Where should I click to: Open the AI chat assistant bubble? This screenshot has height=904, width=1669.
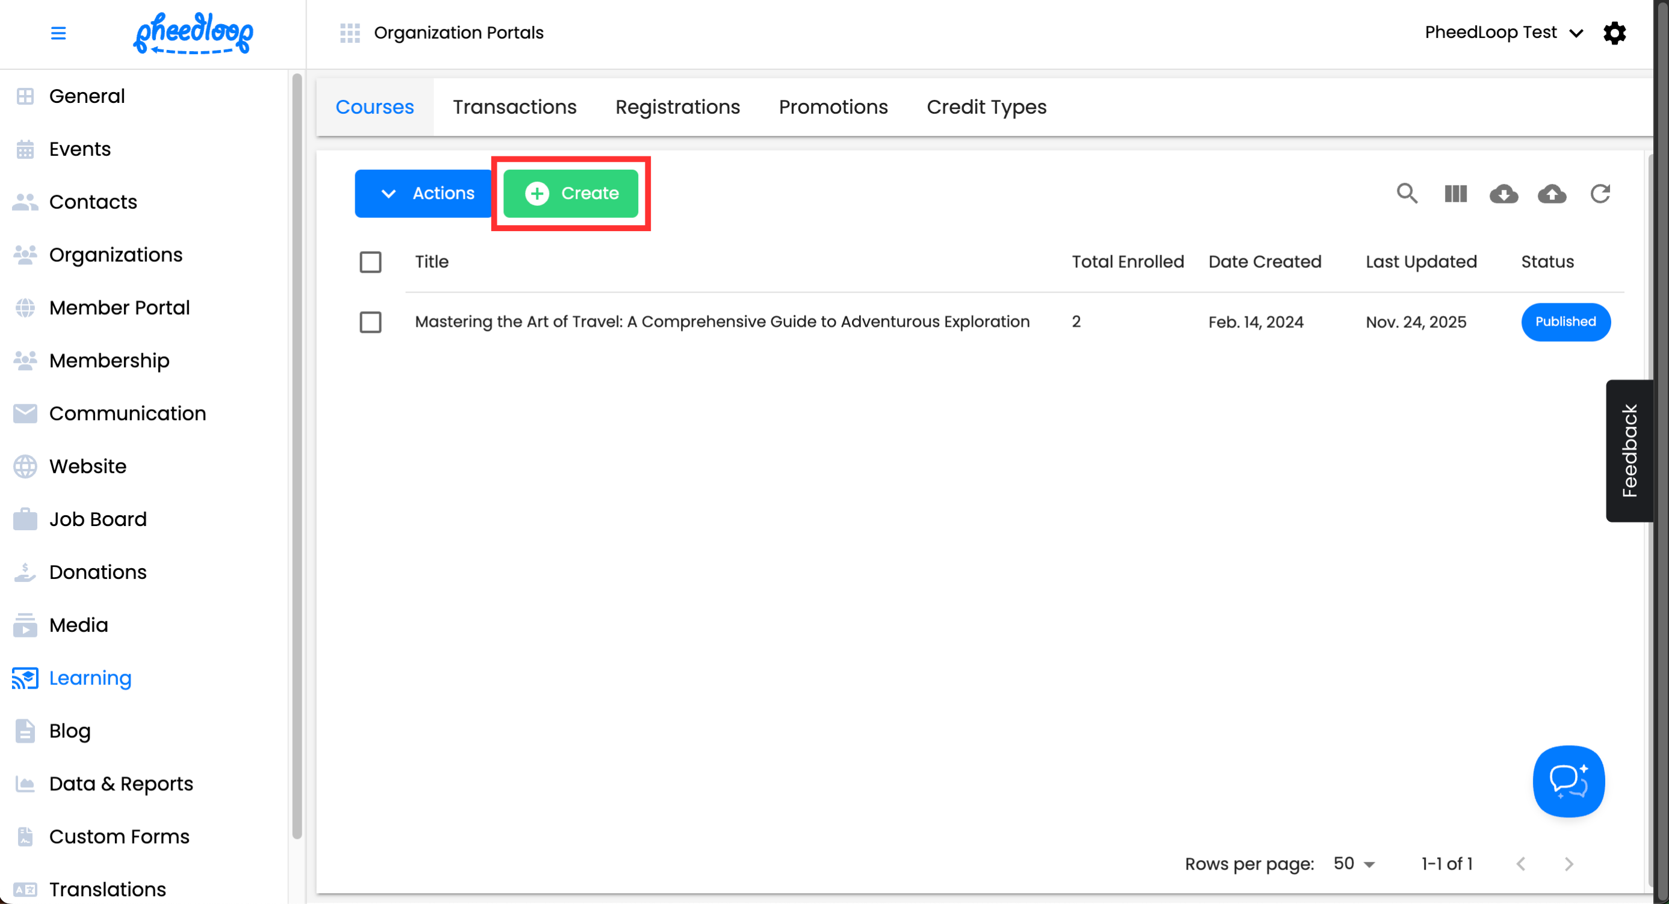[x=1568, y=781]
